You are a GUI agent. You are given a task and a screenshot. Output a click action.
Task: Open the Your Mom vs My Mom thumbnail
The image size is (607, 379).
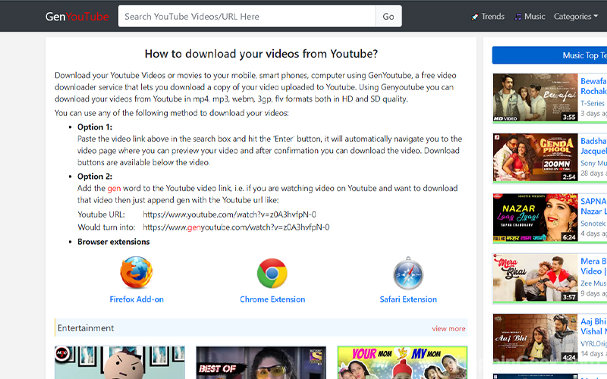403,362
